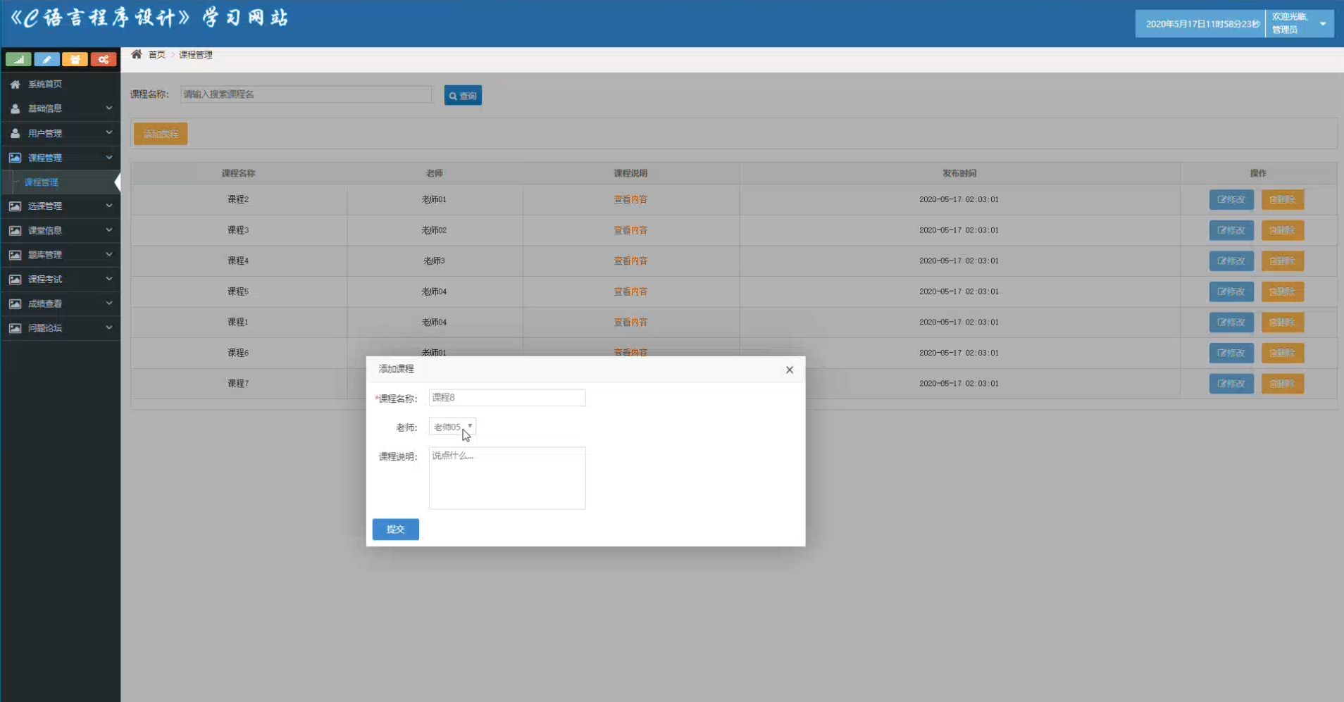Click the 老师 column header
Screen dimensions: 1344x702
click(x=434, y=173)
